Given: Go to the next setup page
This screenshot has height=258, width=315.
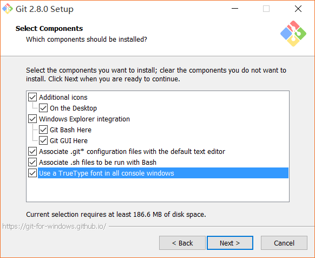Looking at the screenshot, I should tap(230, 243).
